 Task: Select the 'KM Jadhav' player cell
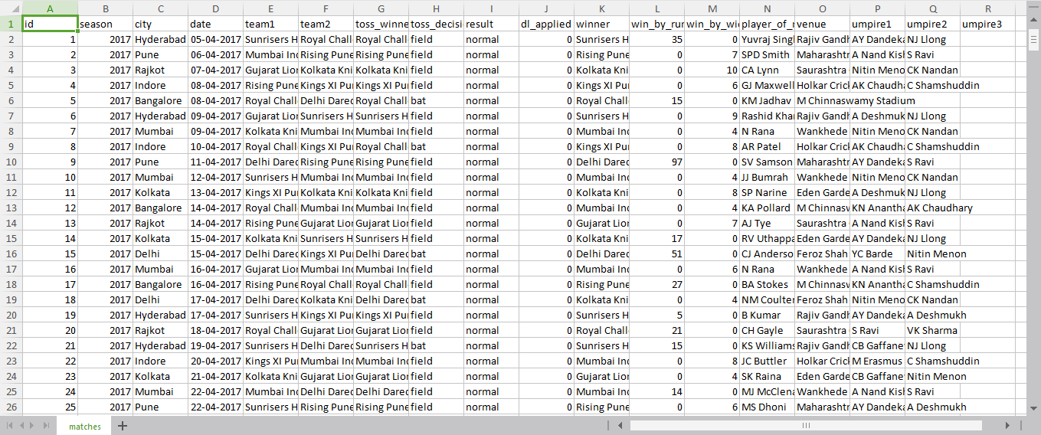point(767,100)
